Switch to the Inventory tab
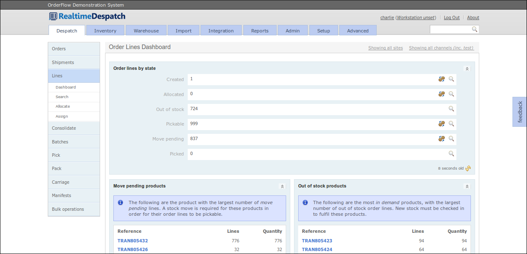This screenshot has height=254, width=527. (105, 30)
